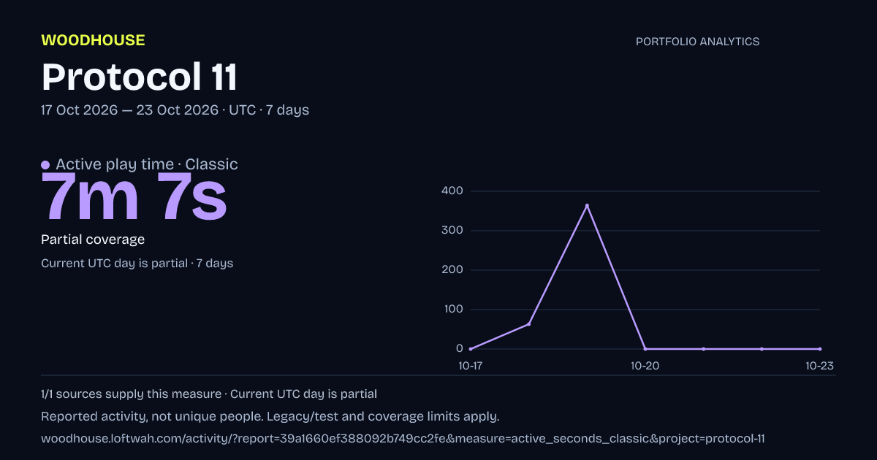Image resolution: width=877 pixels, height=460 pixels.
Task: Click the Partial coverage label
Action: [93, 239]
